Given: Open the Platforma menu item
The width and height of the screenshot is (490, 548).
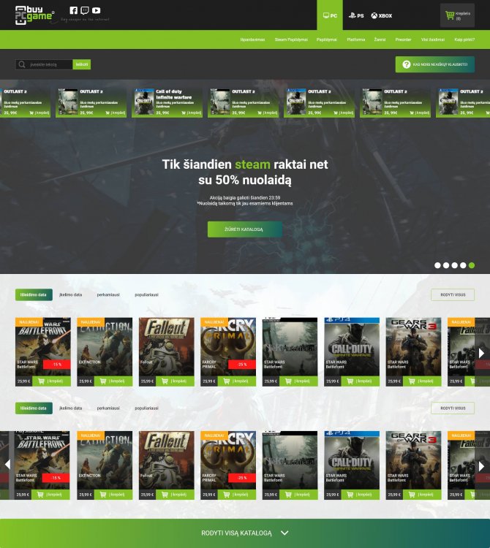Looking at the screenshot, I should tap(355, 39).
